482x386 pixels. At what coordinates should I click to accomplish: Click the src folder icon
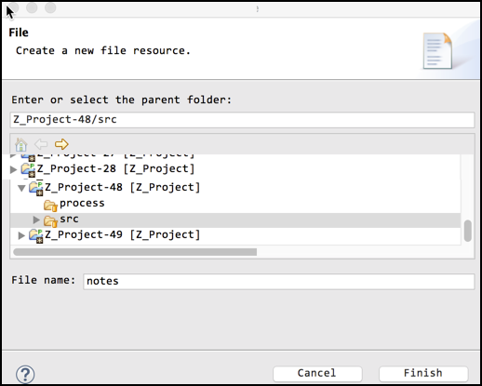(50, 220)
